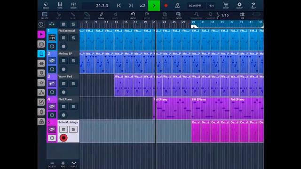Open the Media browser
The height and width of the screenshot is (169, 301).
point(46,6)
